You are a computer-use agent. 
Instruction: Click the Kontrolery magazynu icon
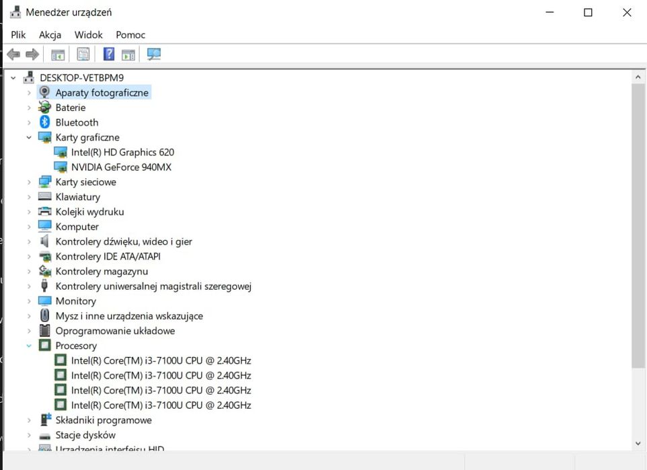[44, 271]
